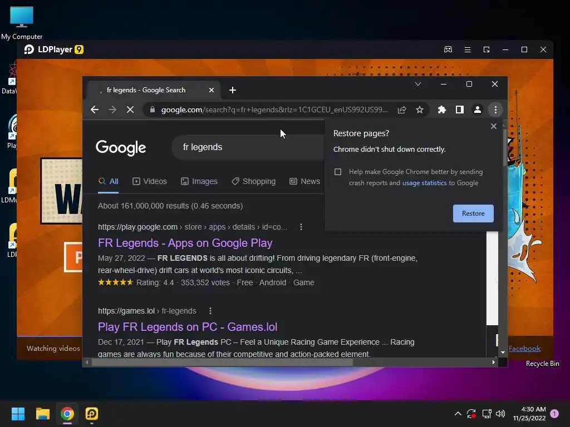
Task: Open Chrome tab search chevron
Action: coord(418,85)
